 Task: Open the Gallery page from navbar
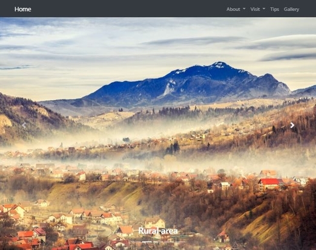click(x=291, y=9)
